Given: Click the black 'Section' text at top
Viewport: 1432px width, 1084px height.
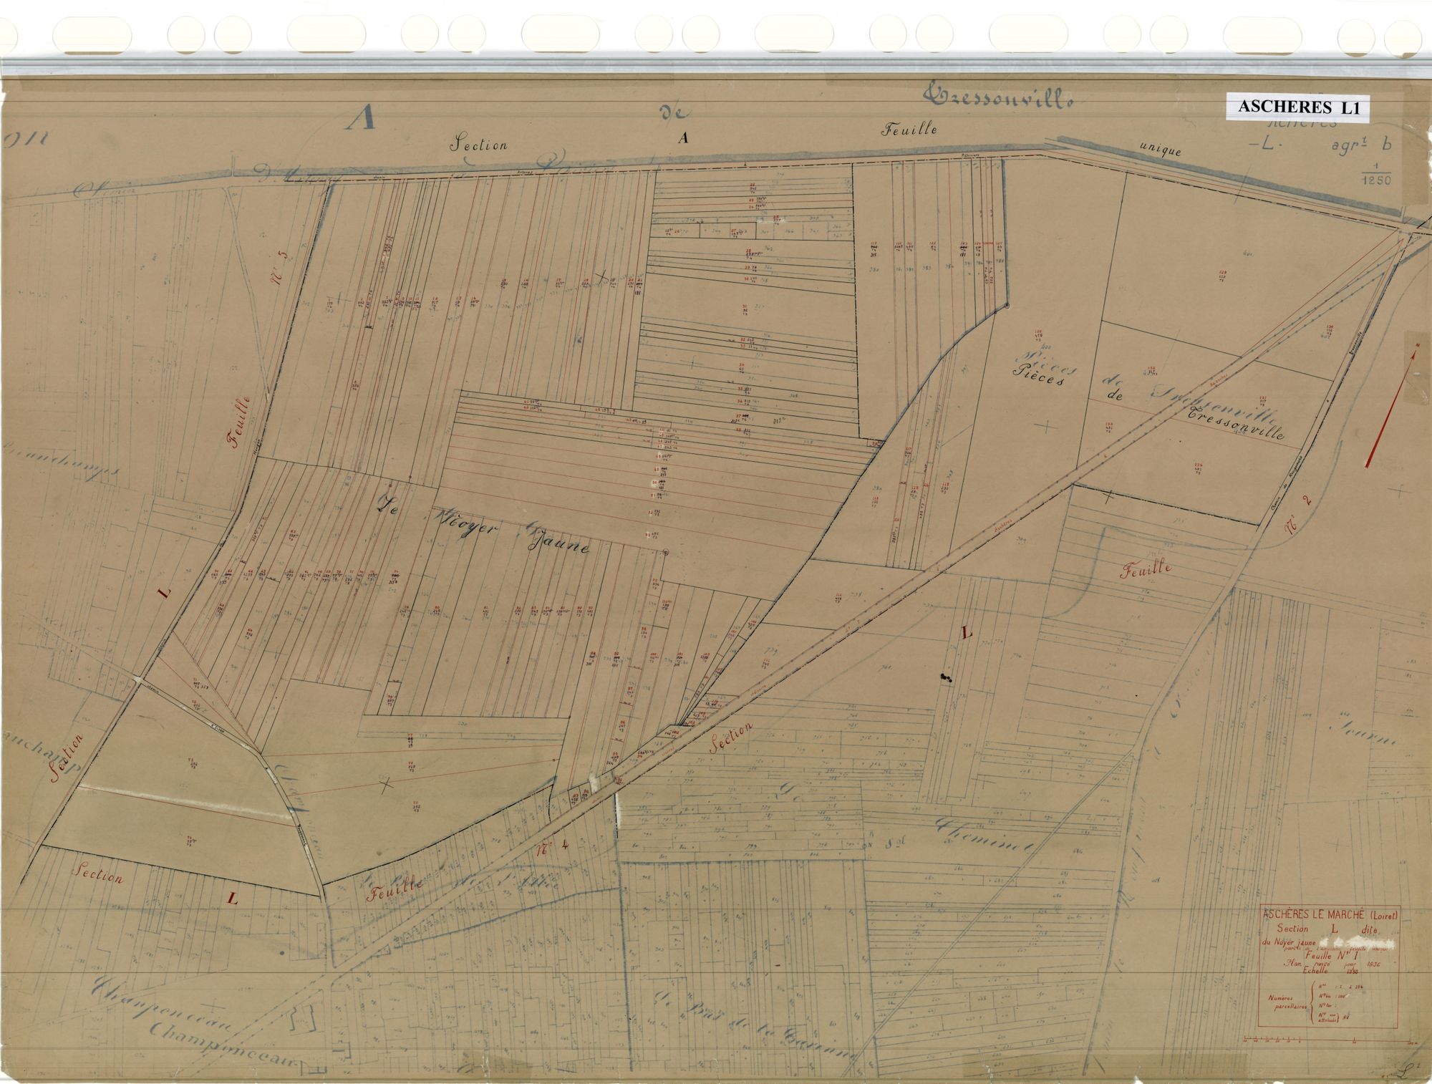Looking at the screenshot, I should [x=478, y=144].
